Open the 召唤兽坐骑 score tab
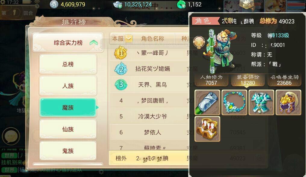The height and width of the screenshot is (177, 306). [284, 80]
